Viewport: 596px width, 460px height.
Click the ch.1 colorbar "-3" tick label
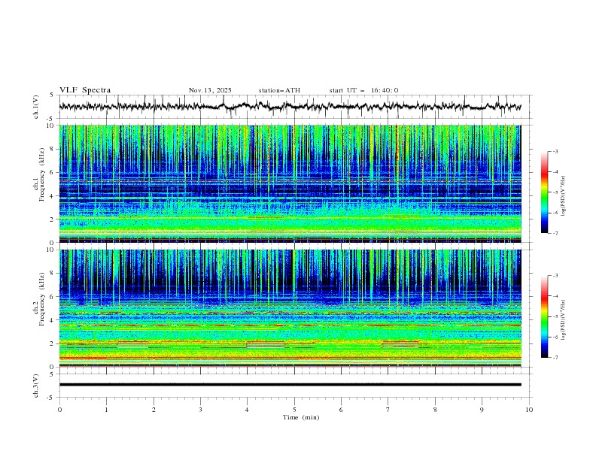click(x=555, y=151)
